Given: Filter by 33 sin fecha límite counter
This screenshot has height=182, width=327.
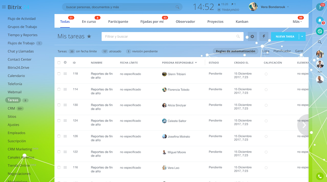Looking at the screenshot, I should 83,51.
